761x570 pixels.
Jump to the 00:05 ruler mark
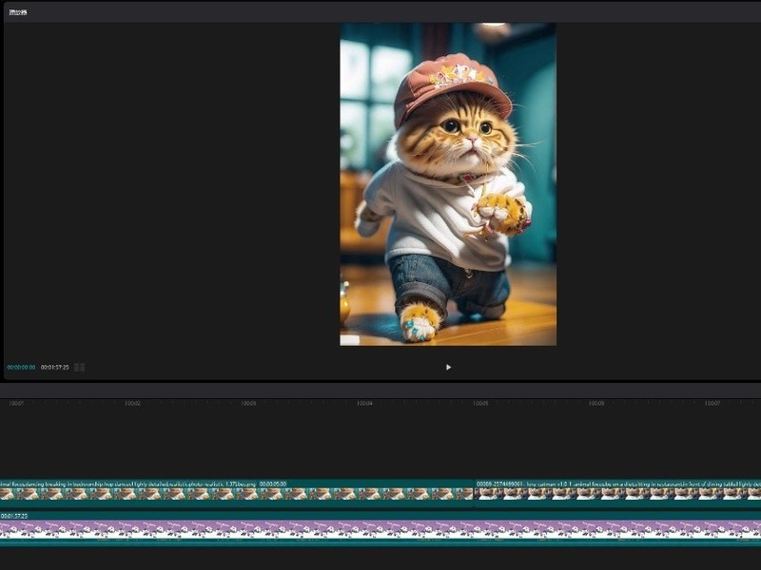click(480, 403)
